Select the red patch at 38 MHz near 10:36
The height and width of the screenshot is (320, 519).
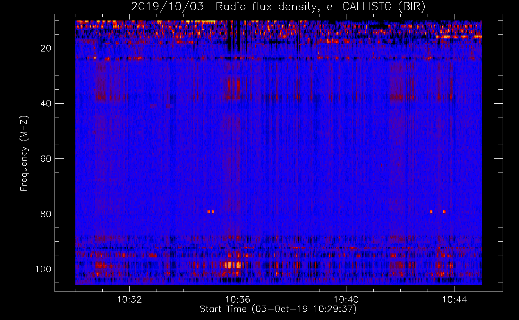[233, 96]
